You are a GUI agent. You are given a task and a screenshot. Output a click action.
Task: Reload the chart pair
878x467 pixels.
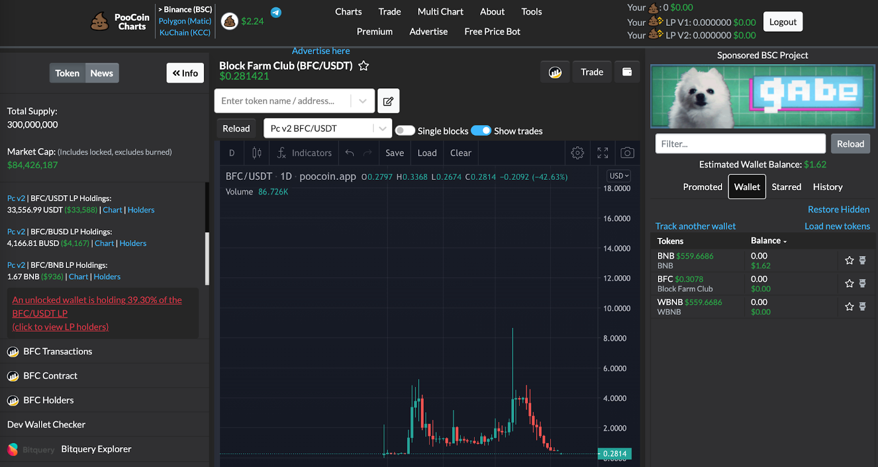click(x=236, y=128)
